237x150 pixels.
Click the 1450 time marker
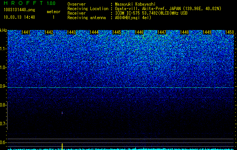pos(229,32)
